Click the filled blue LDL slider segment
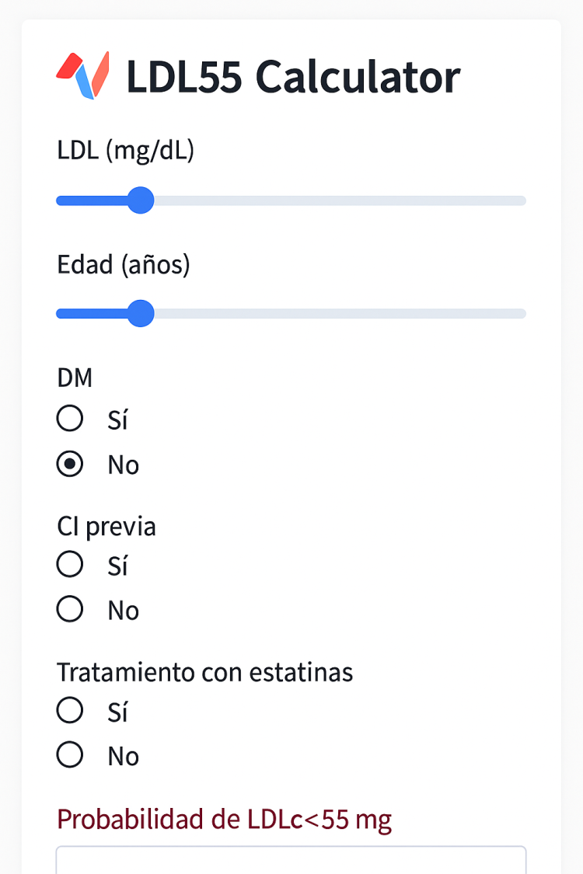 click(92, 201)
